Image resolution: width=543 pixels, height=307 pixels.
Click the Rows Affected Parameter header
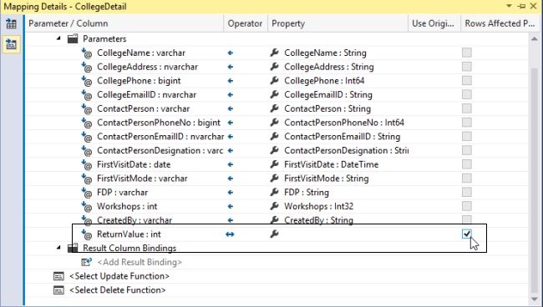tap(500, 23)
